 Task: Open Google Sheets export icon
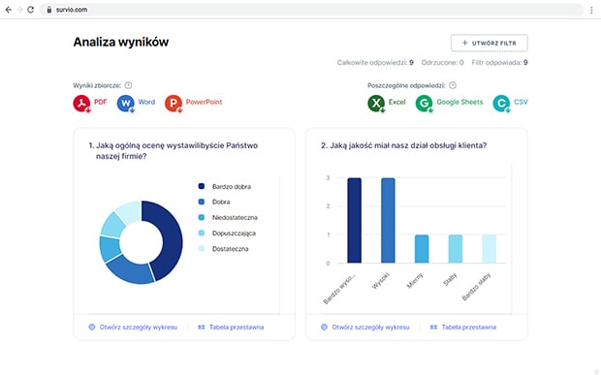point(425,103)
